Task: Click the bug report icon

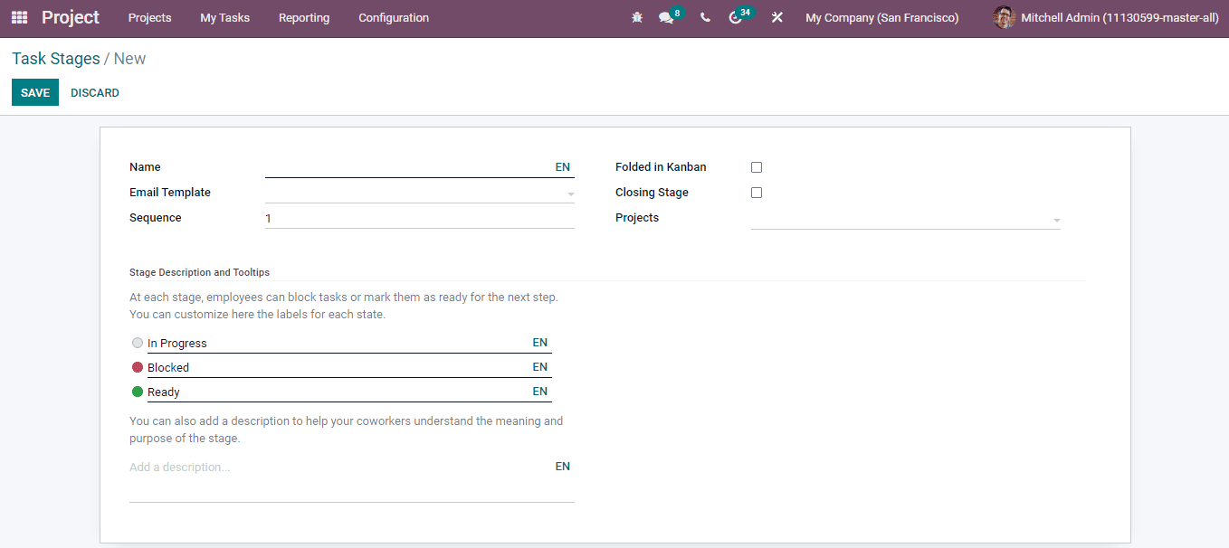Action: [637, 17]
